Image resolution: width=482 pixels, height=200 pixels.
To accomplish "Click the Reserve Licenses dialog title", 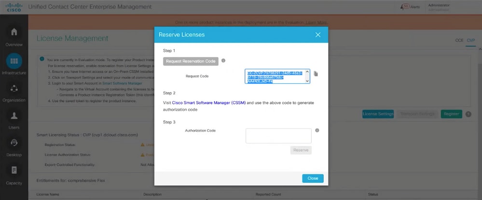I will (x=182, y=35).
